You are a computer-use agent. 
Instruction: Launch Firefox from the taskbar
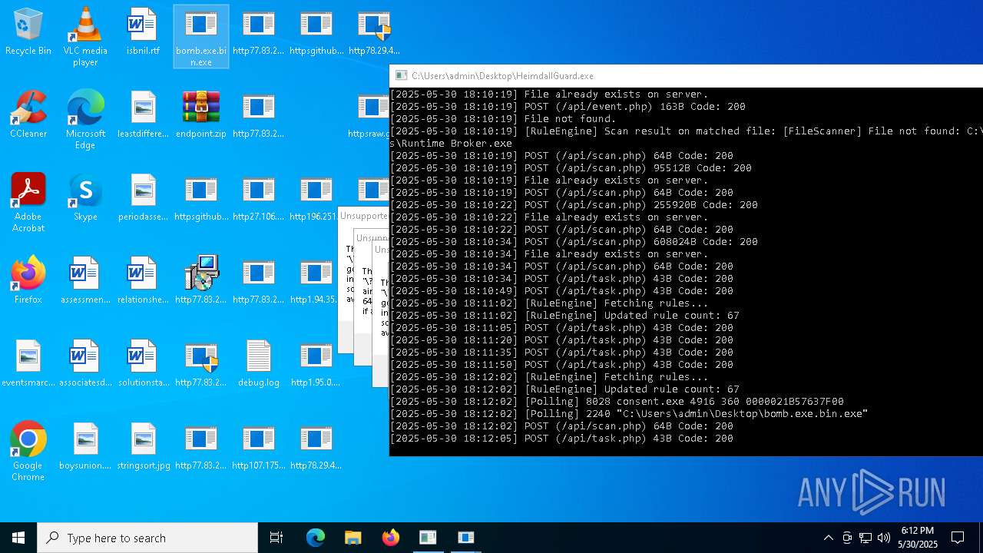click(391, 538)
